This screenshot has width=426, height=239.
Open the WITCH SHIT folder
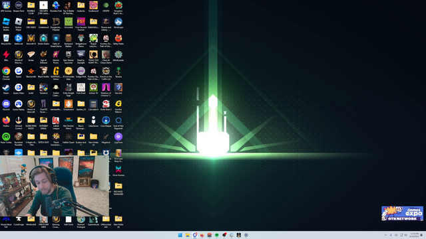(43, 138)
